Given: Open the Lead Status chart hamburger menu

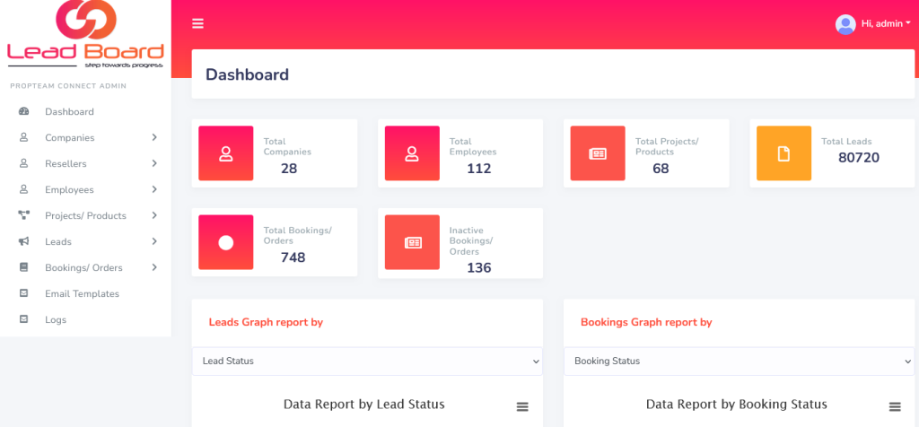Looking at the screenshot, I should (x=522, y=406).
